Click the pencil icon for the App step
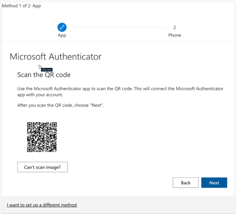 62,27
